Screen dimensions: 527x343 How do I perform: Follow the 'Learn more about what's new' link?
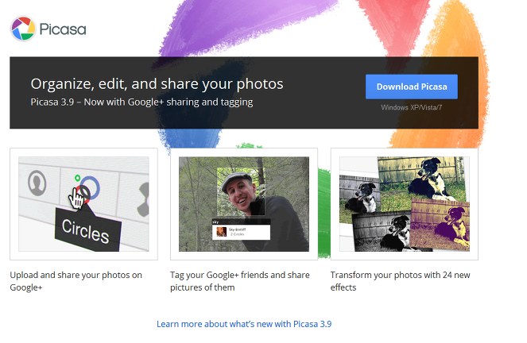click(244, 324)
